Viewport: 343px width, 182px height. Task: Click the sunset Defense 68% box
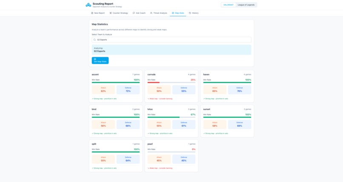[x=240, y=124]
